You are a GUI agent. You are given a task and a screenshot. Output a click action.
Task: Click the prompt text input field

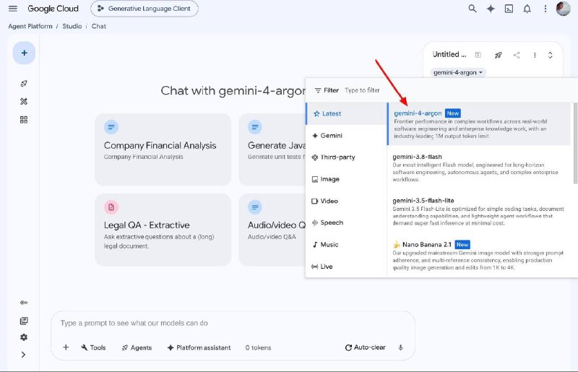pos(232,324)
